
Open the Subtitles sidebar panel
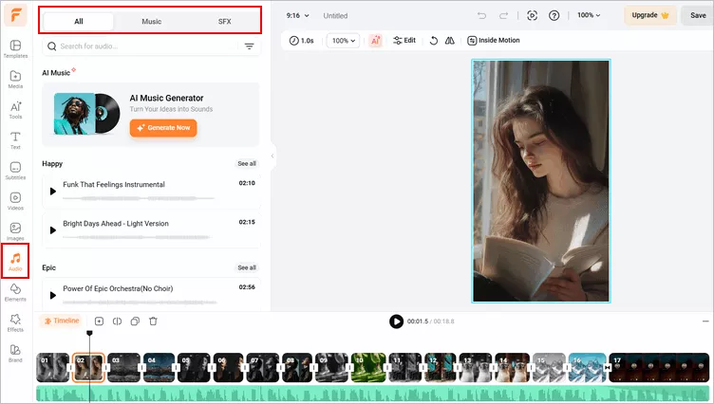[15, 171]
